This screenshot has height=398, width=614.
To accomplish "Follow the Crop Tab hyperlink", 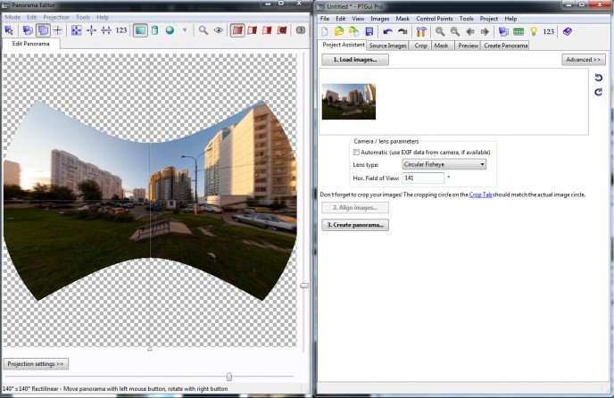I will 480,195.
